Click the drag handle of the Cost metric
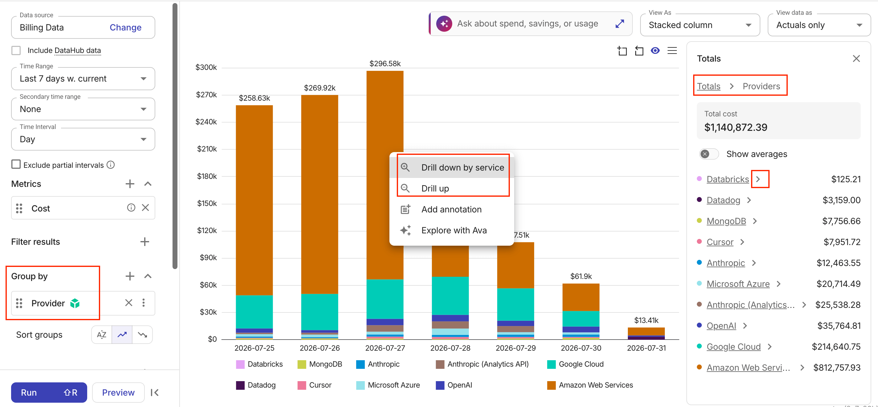This screenshot has height=407, width=878. click(19, 208)
